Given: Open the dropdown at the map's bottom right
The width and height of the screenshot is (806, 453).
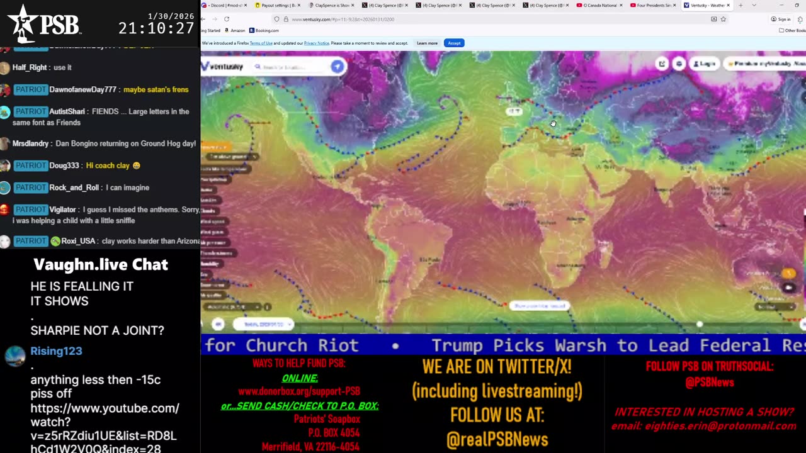Looking at the screenshot, I should click(775, 307).
